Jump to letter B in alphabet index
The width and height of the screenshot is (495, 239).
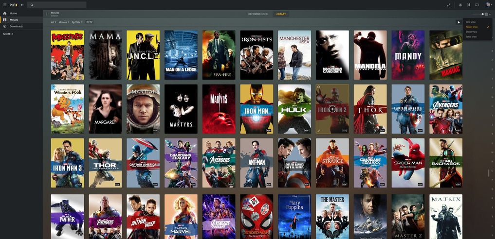(x=492, y=51)
